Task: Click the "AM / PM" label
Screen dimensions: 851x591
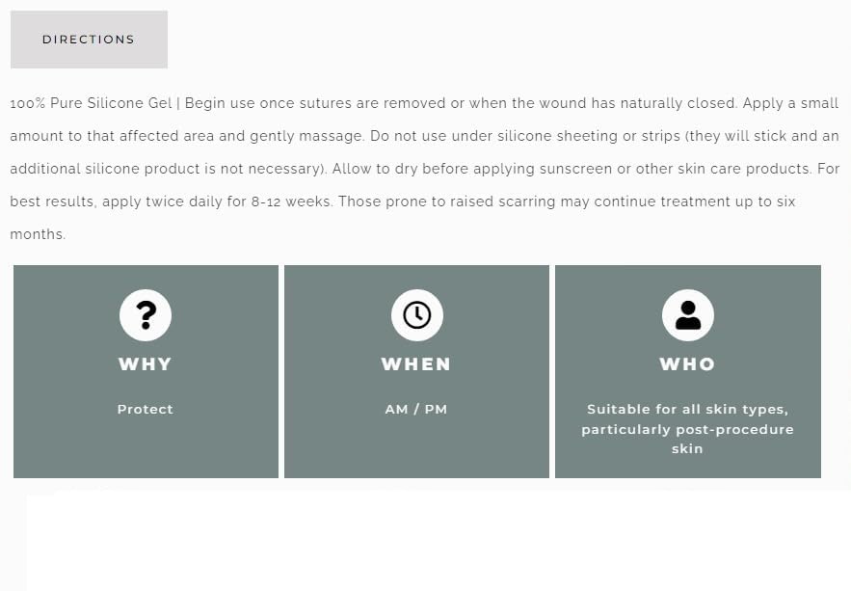Action: pyautogui.click(x=416, y=409)
